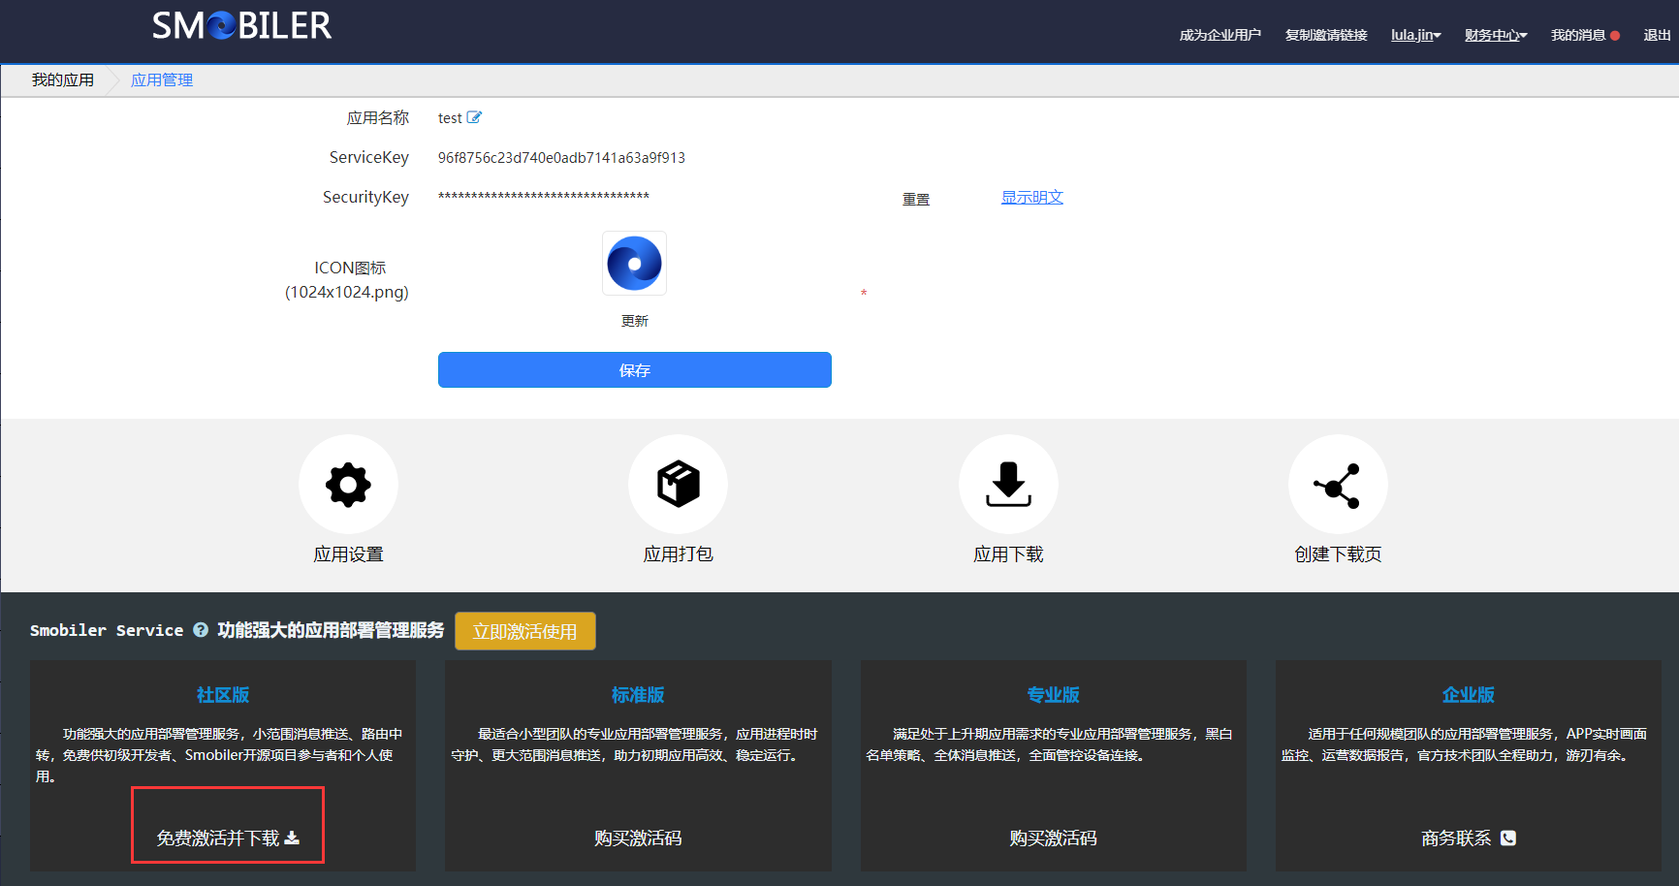The width and height of the screenshot is (1679, 886).
Task: Click the 企业版 plan title
Action: tap(1469, 695)
